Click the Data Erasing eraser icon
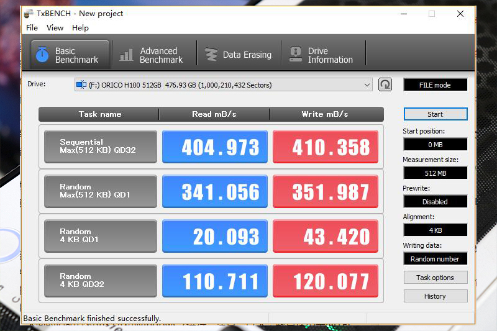Screen dimensions: 497x331 211,55
